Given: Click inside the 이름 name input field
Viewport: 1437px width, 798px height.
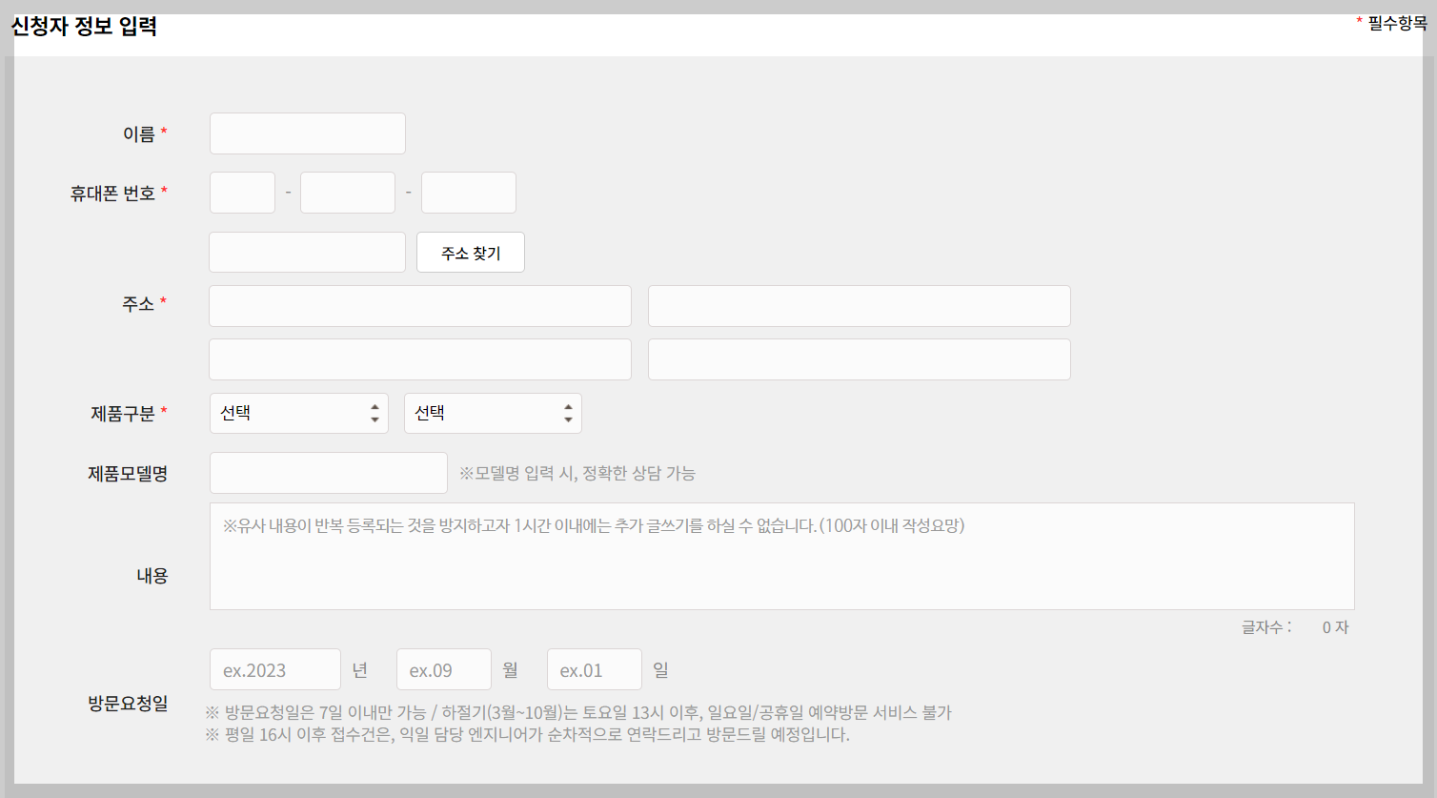Looking at the screenshot, I should 307,133.
